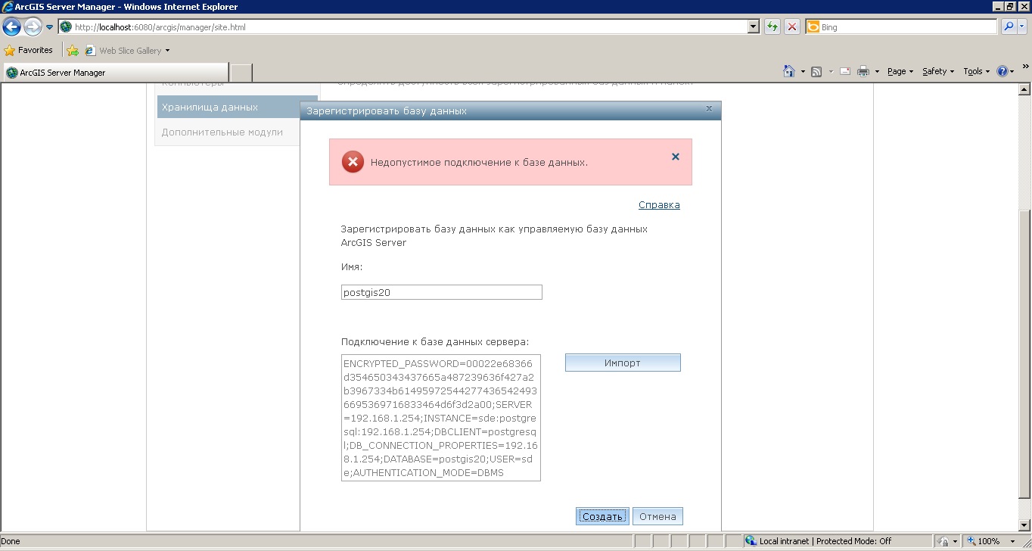Open the search provider options dropdown
The image size is (1032, 551).
1022,27
